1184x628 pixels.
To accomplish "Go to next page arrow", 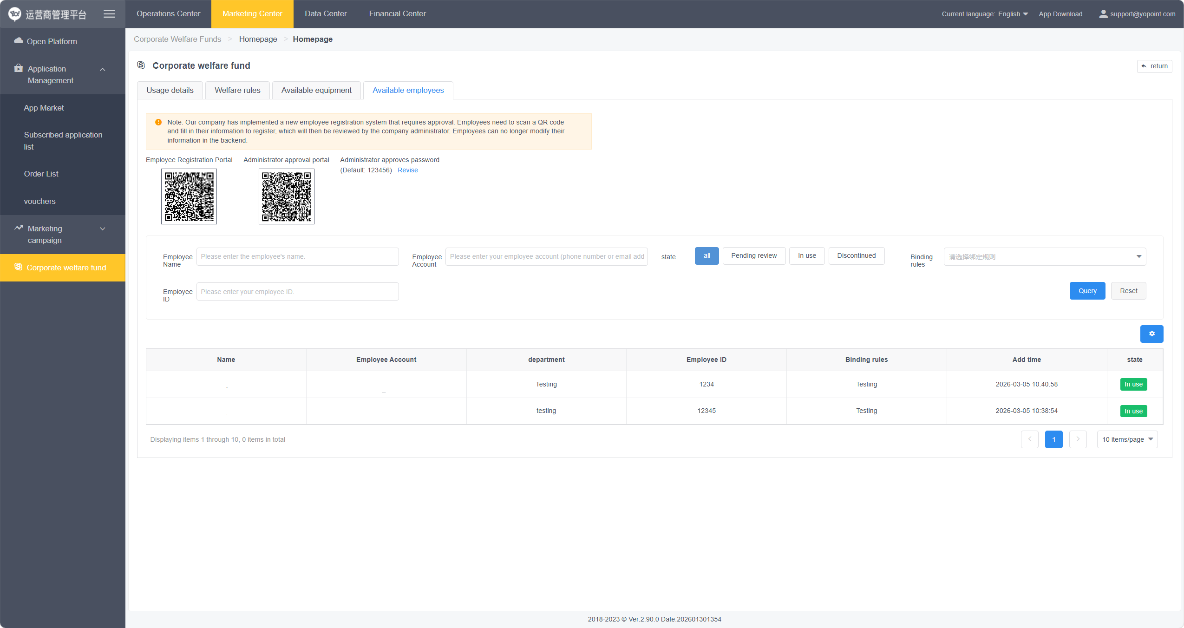I will [x=1078, y=439].
